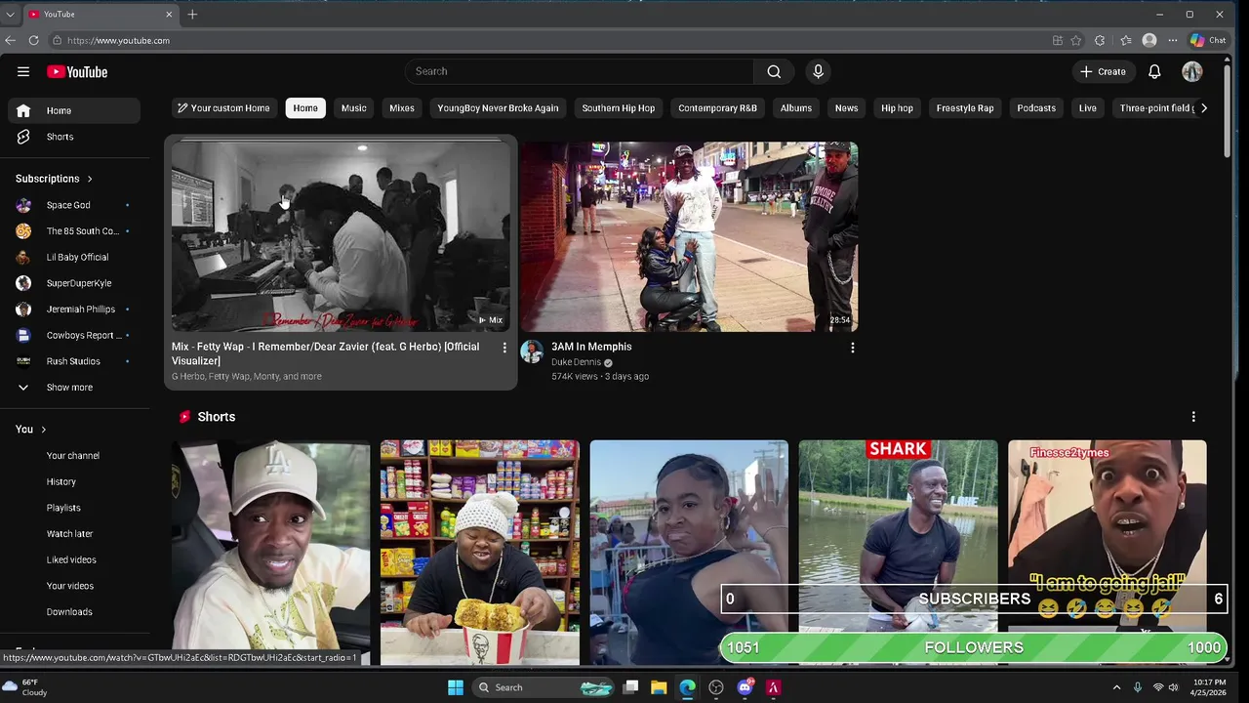This screenshot has width=1249, height=703.
Task: Select the Freestyle Rap chip
Action: (x=965, y=108)
